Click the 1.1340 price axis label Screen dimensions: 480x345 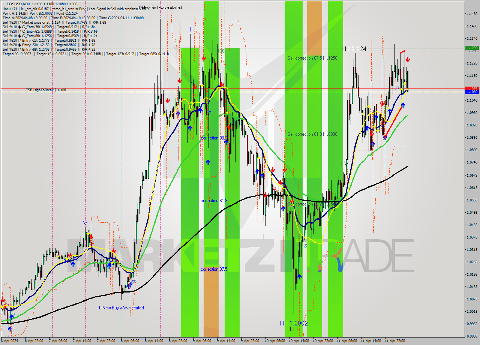472,39
